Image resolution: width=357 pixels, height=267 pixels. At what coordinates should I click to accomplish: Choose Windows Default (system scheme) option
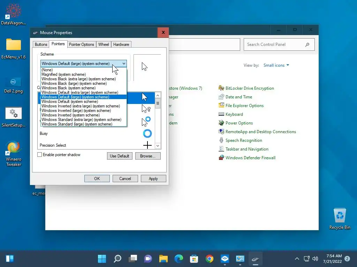[x=83, y=102]
